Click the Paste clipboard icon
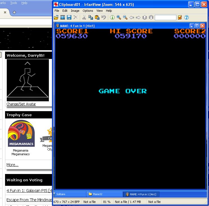The image size is (209, 206). coord(97,17)
